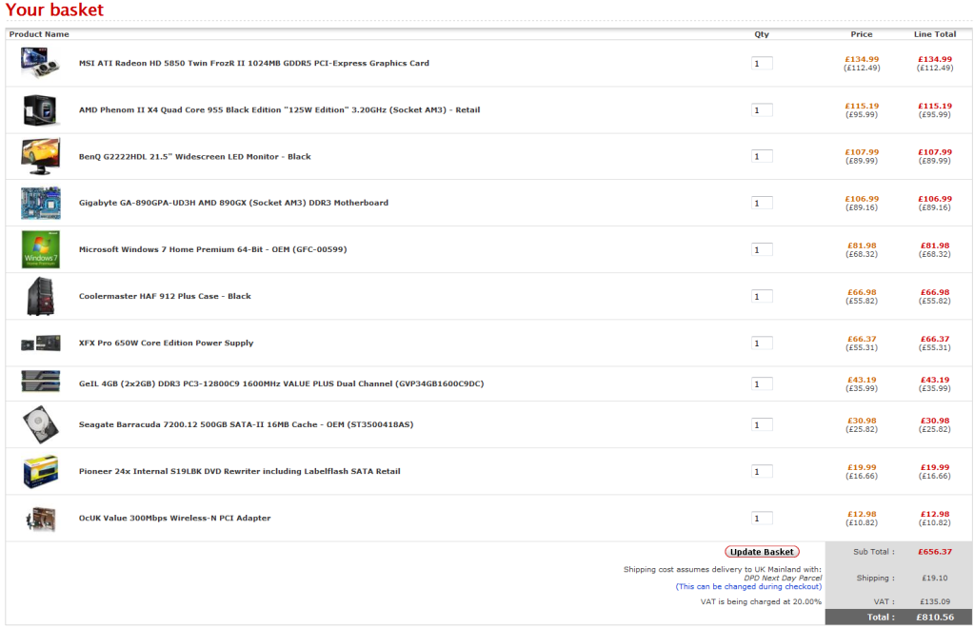The height and width of the screenshot is (628, 974).
Task: Select the 'Your basket' page heading
Action: click(x=54, y=10)
